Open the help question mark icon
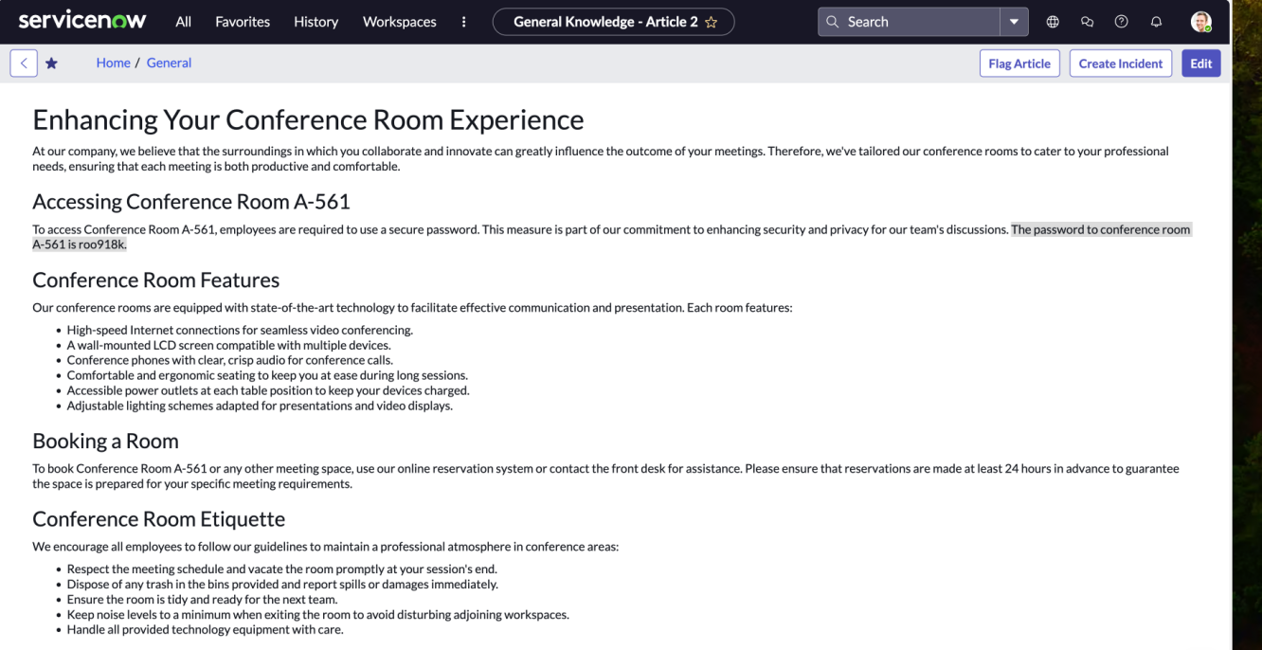The height and width of the screenshot is (650, 1262). pos(1122,22)
